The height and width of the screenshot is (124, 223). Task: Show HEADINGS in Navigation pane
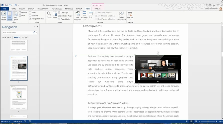tap(7, 37)
